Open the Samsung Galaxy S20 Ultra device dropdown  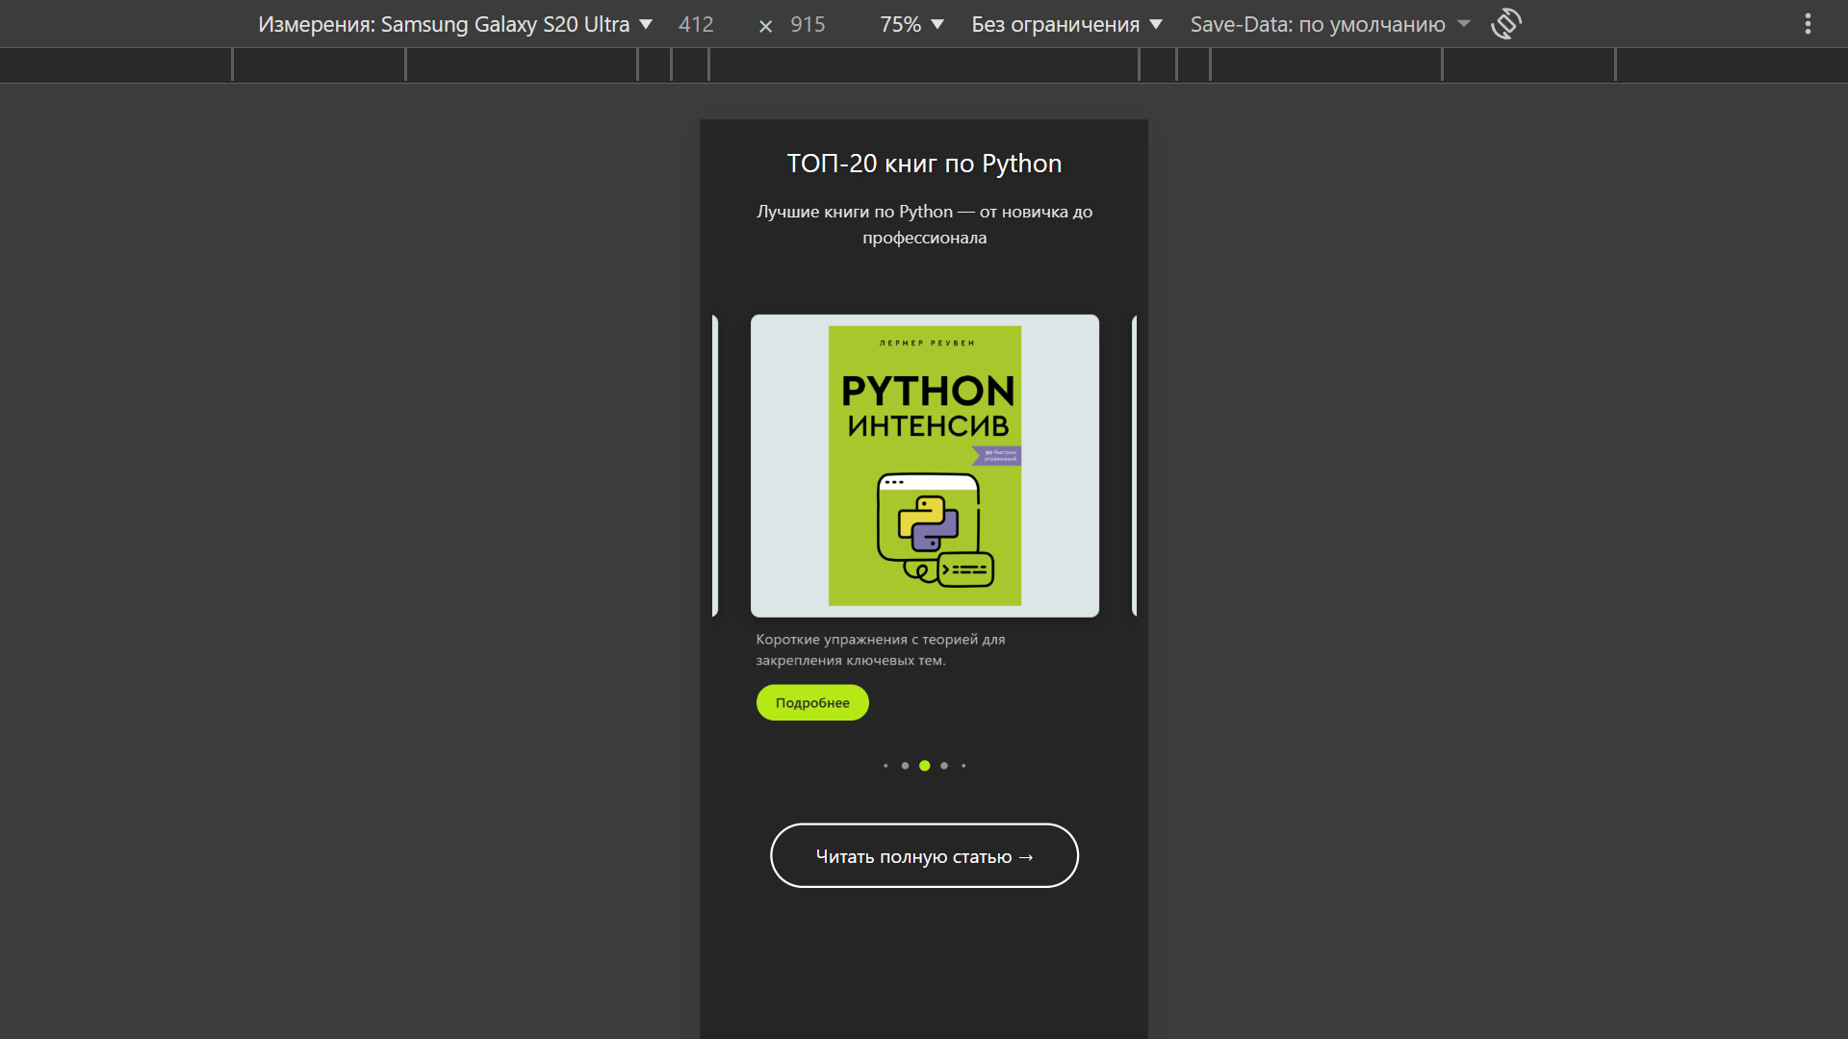(454, 24)
